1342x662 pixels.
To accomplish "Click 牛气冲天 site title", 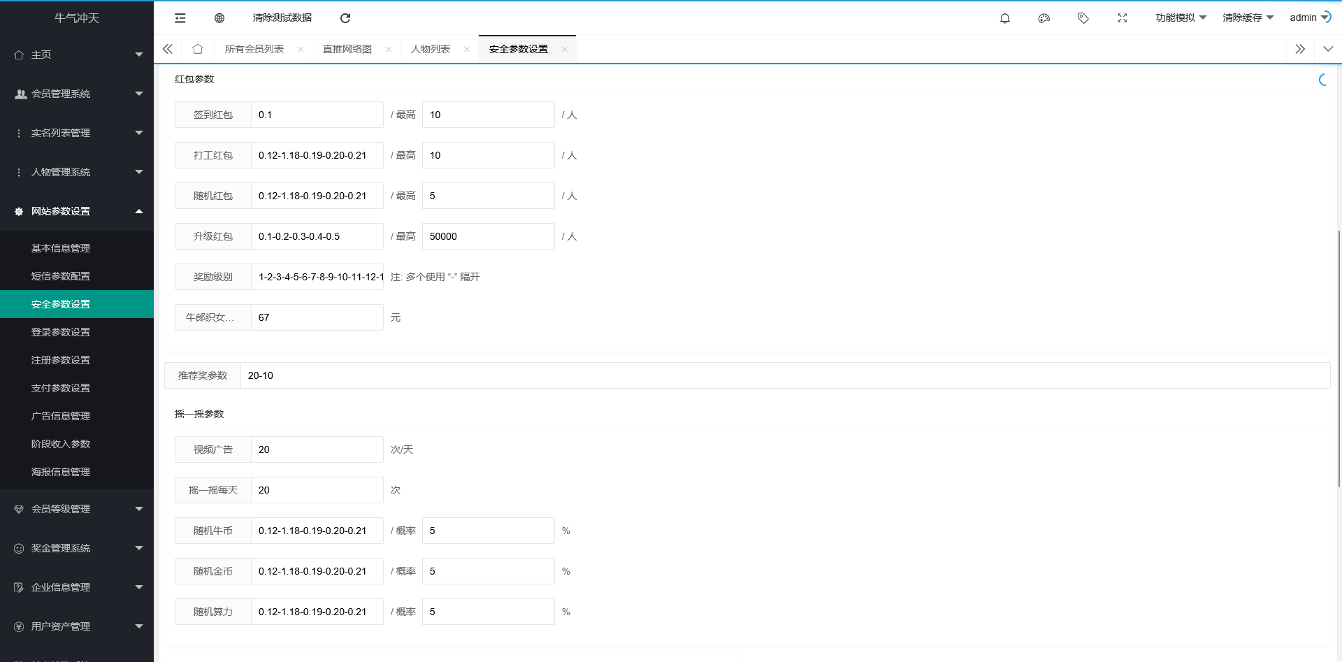I will tap(77, 18).
